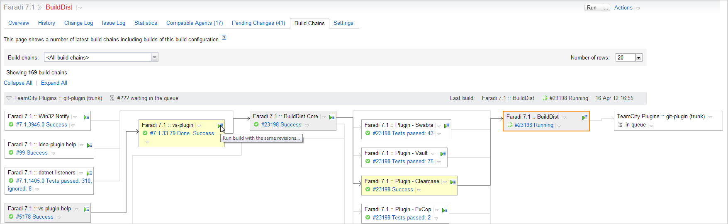This screenshot has height=224, width=728.
Task: Click the Expand All link
Action: pyautogui.click(x=54, y=83)
